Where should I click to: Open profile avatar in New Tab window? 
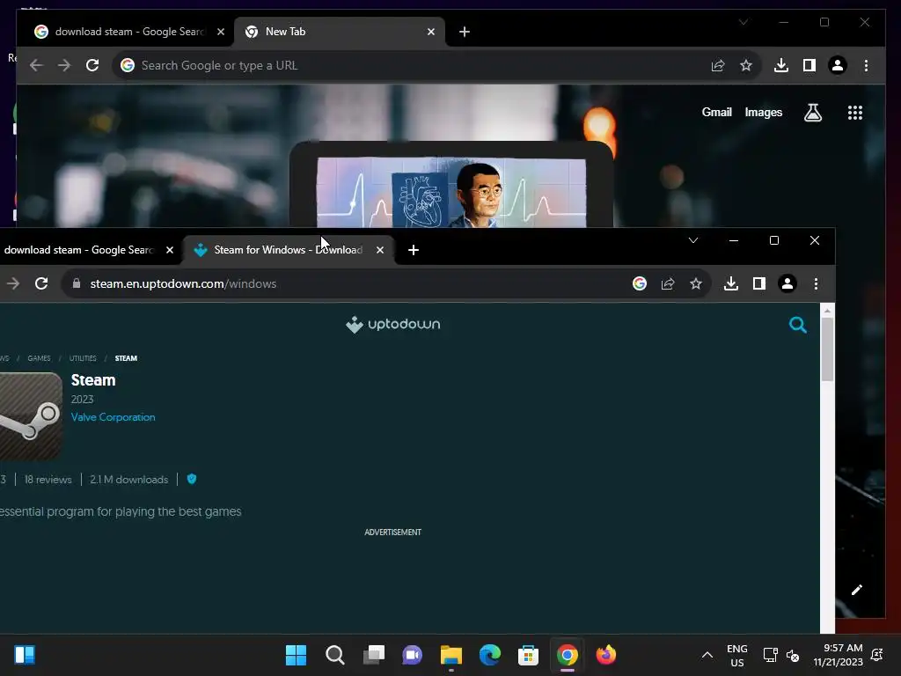tap(838, 65)
